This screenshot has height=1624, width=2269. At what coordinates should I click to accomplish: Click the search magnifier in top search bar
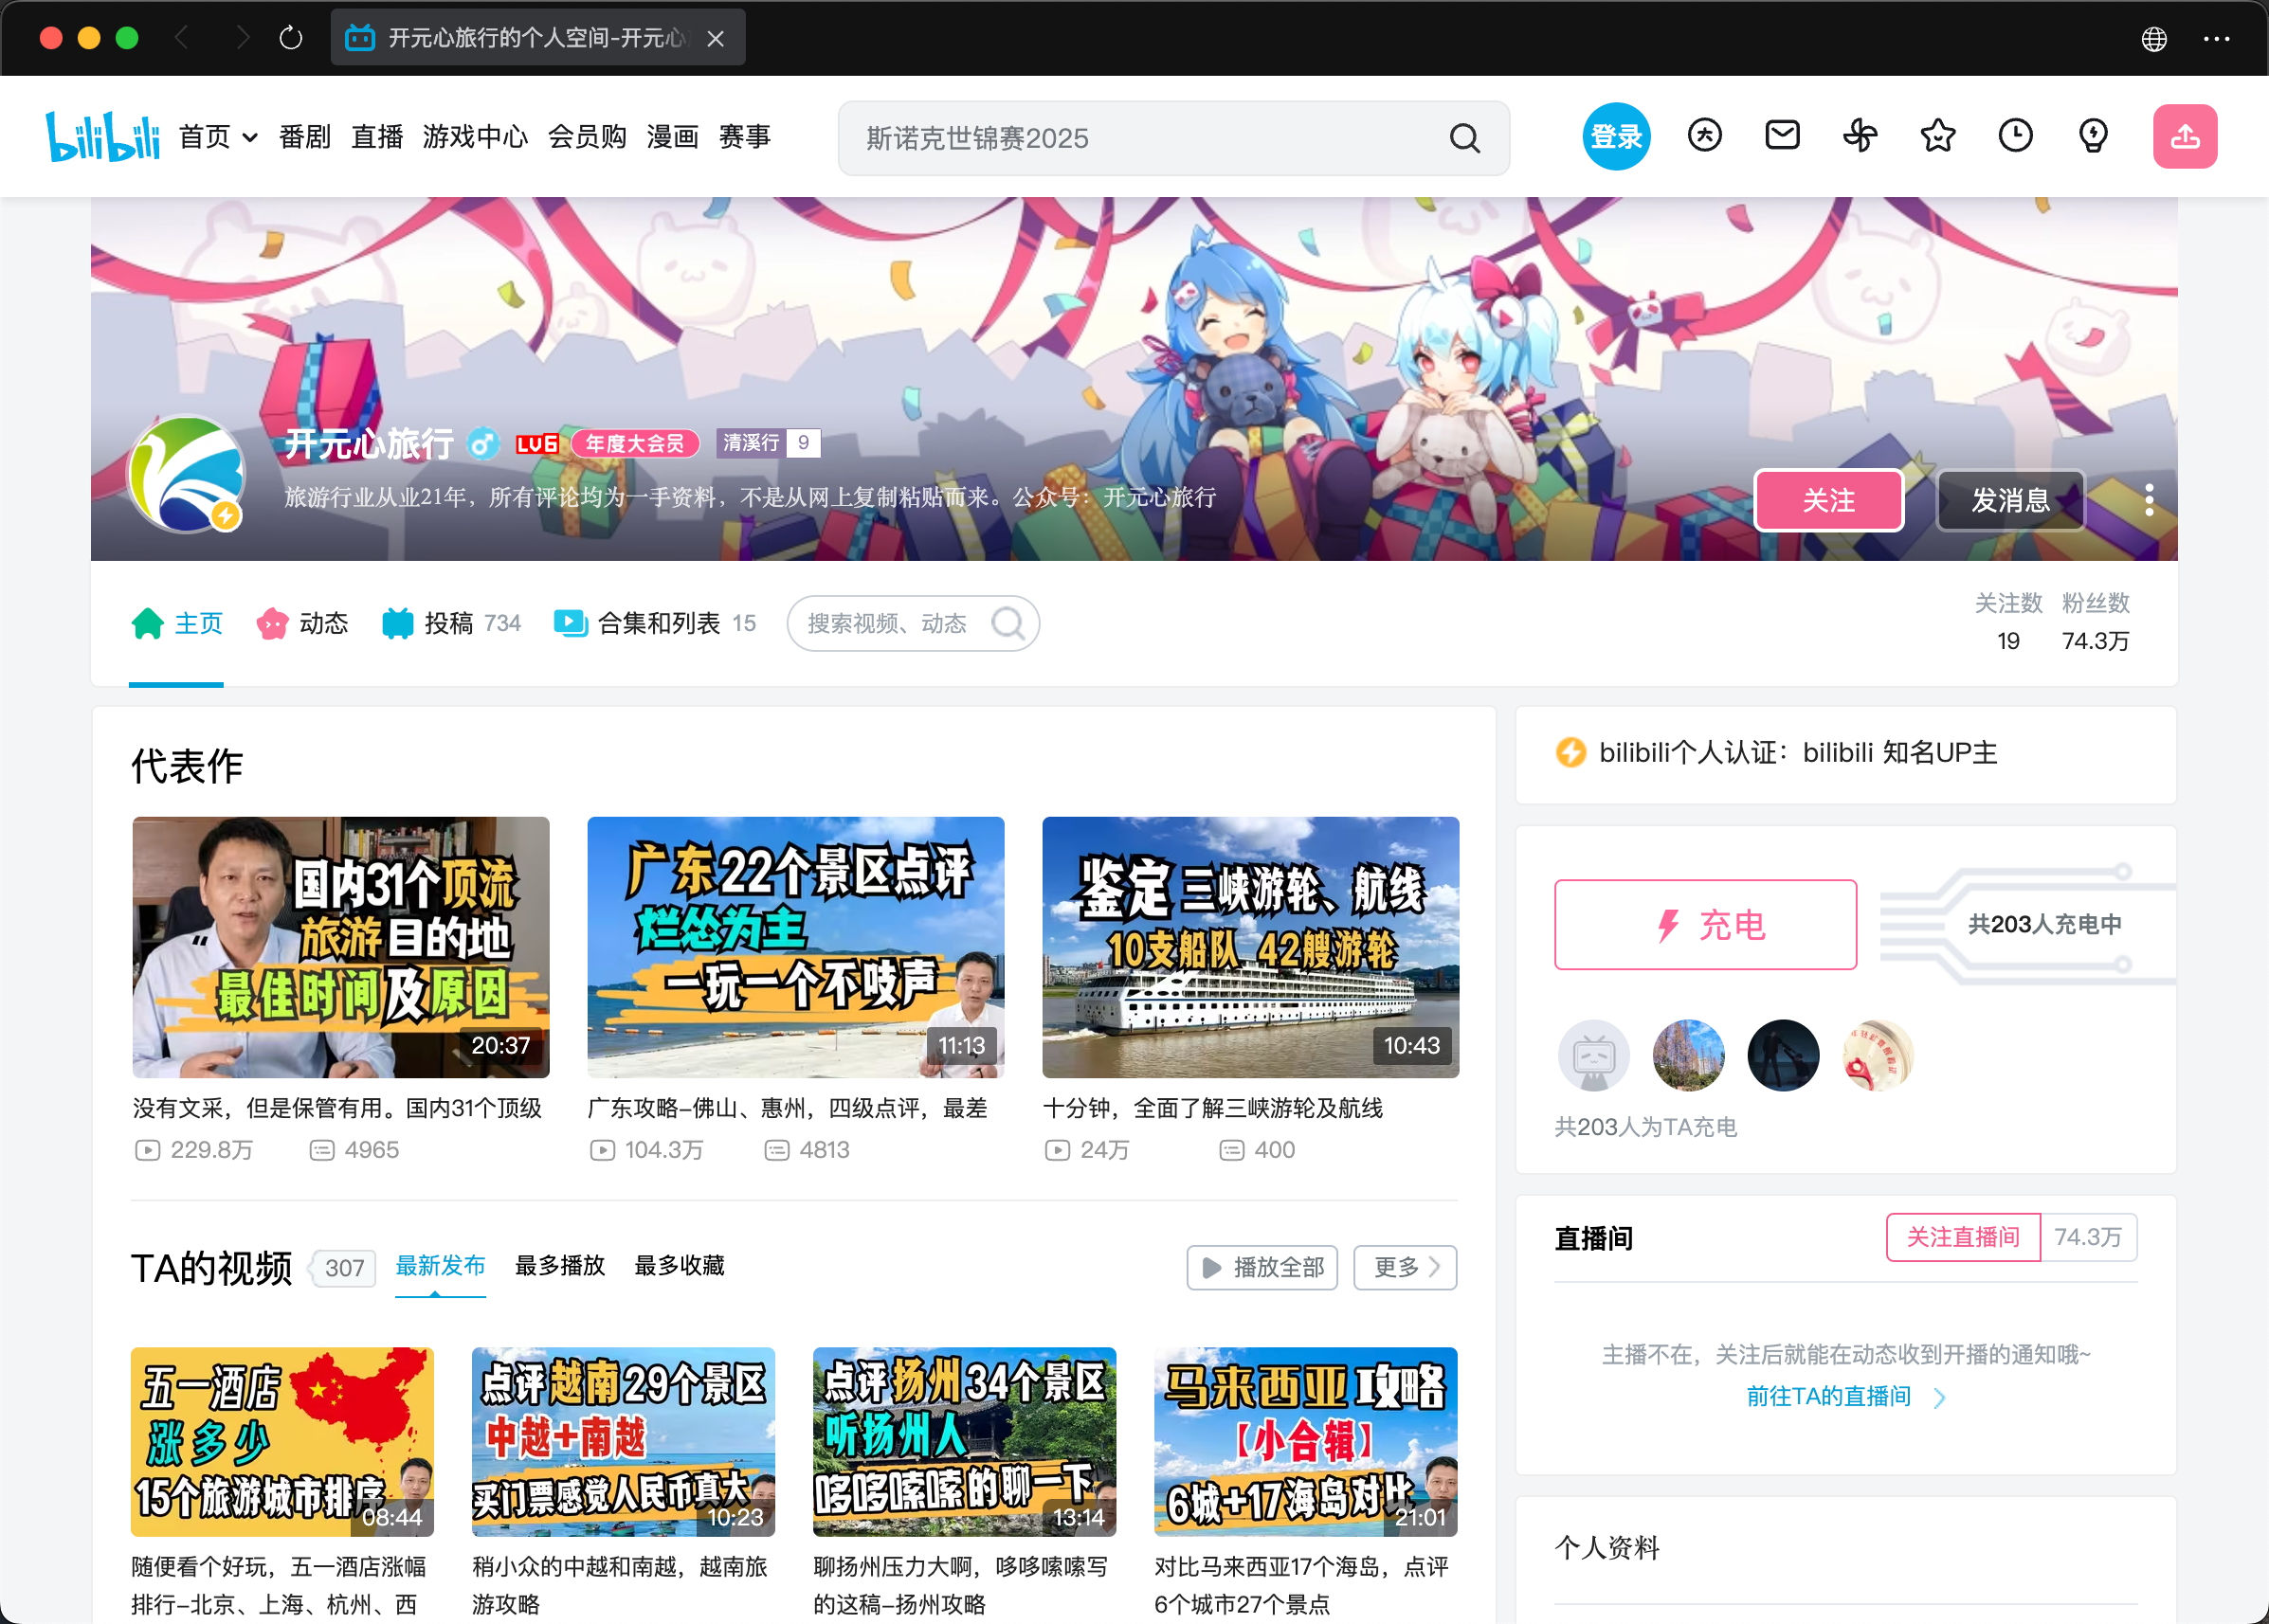coord(1464,138)
